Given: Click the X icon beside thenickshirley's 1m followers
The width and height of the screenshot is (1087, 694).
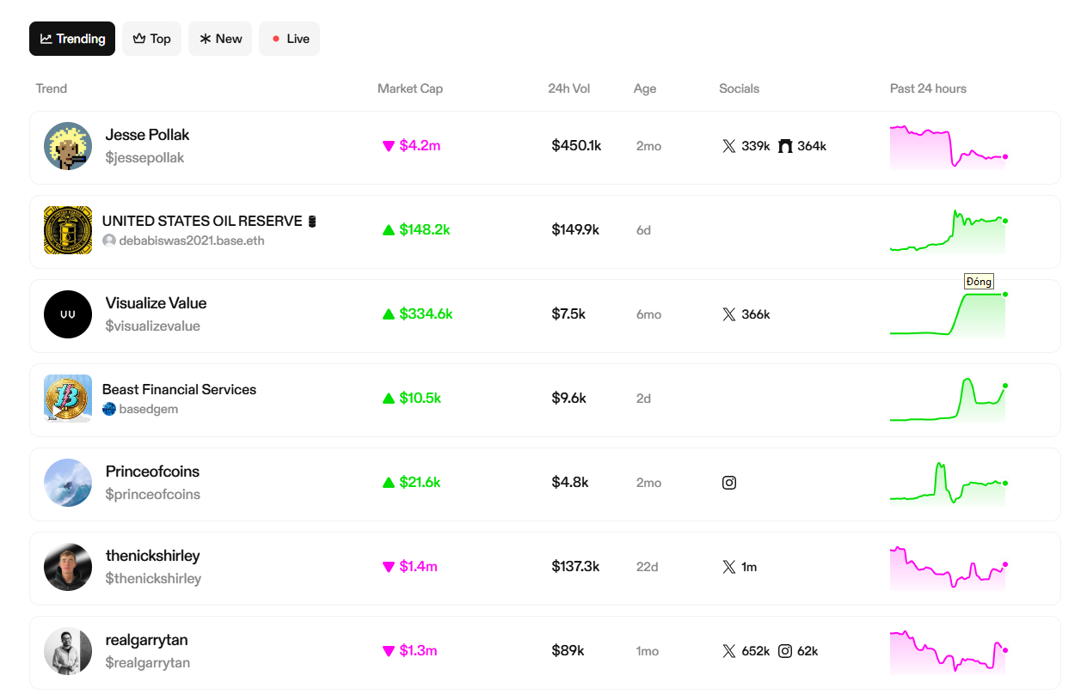Looking at the screenshot, I should point(728,567).
